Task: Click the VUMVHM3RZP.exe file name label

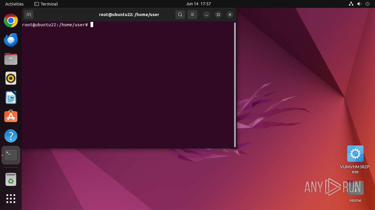Action: click(355, 169)
